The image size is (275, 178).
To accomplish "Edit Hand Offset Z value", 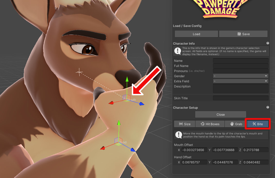I will coord(255,162).
